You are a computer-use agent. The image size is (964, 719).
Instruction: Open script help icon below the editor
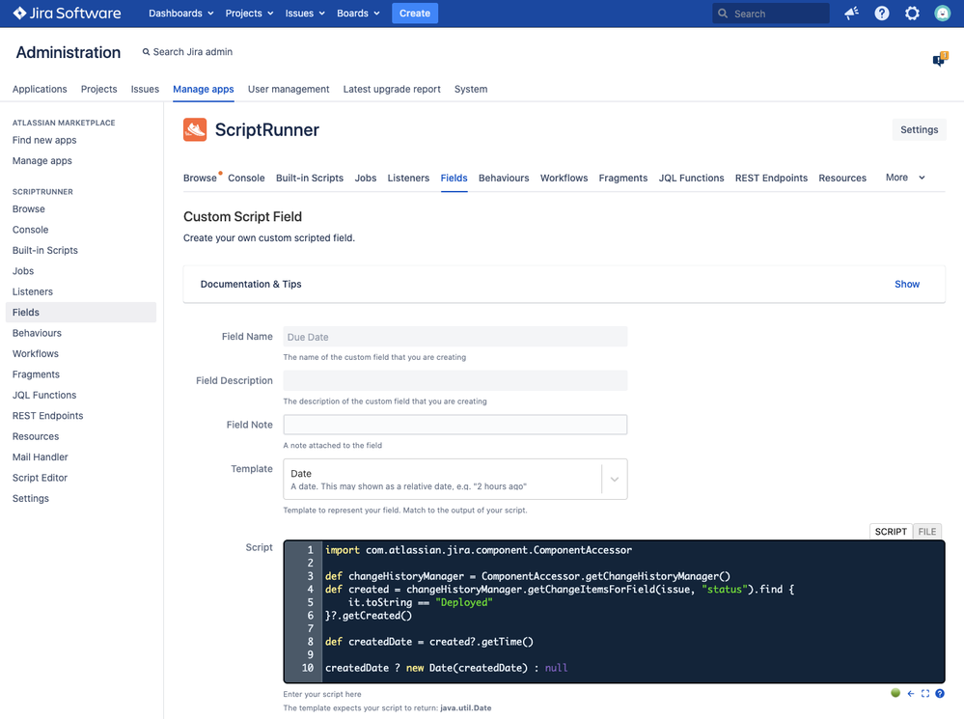[x=940, y=693]
